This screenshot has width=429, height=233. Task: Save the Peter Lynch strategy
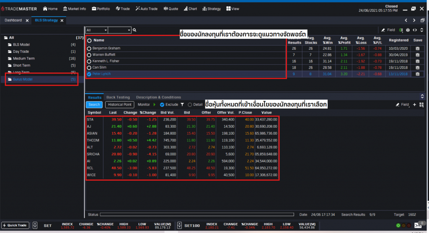pyautogui.click(x=418, y=74)
